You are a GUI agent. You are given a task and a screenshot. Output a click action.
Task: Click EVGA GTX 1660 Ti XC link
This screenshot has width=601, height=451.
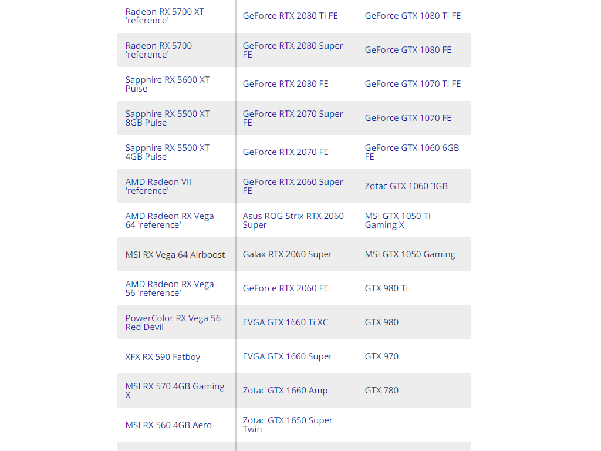click(286, 322)
